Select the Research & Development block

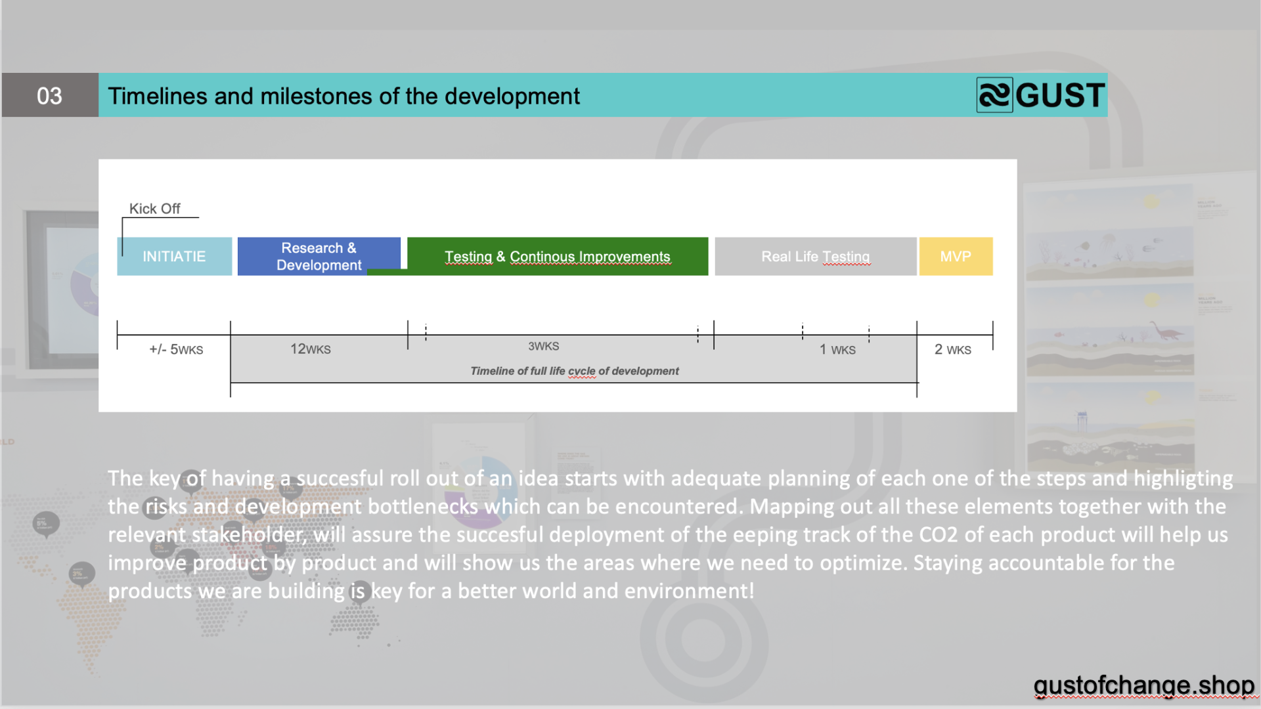(319, 256)
